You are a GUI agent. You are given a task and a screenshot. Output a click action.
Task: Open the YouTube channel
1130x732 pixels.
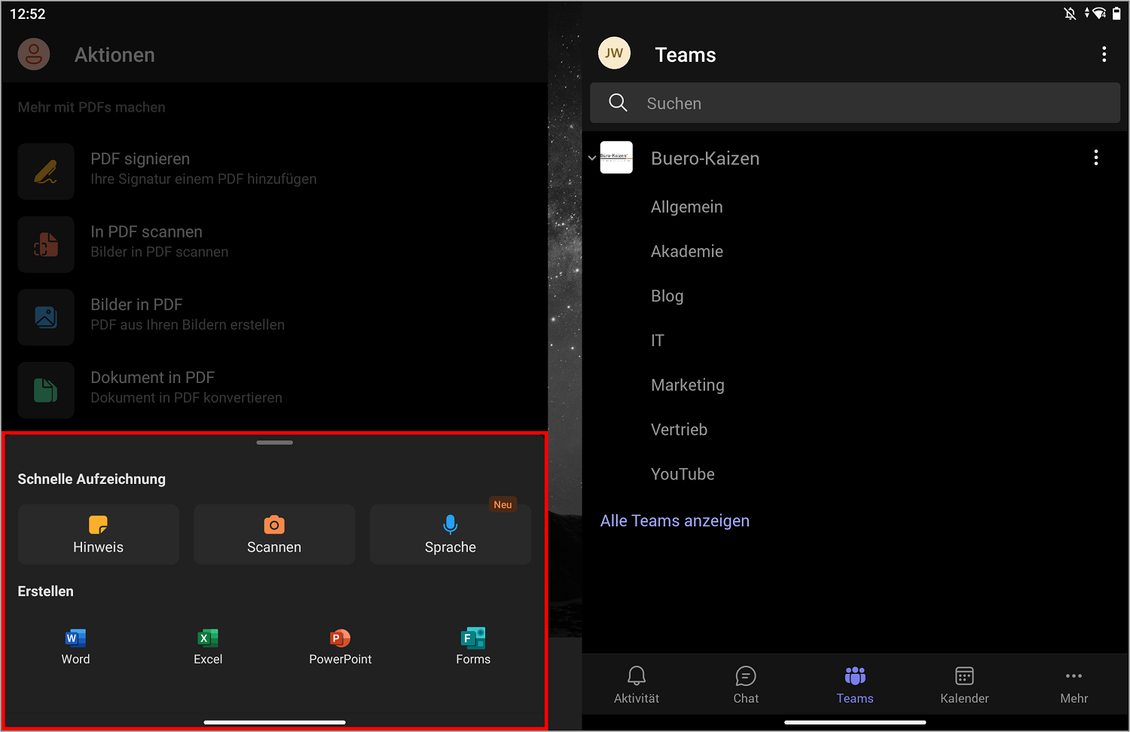683,473
